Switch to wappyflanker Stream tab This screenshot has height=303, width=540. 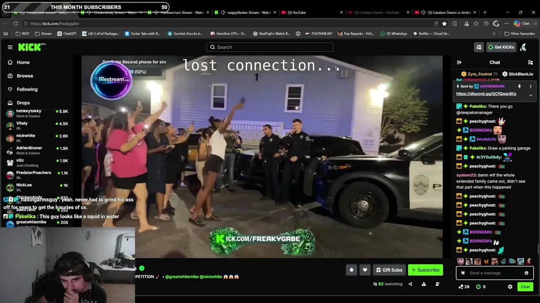(x=245, y=13)
